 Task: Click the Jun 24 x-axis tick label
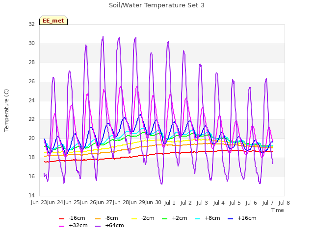point(55,203)
